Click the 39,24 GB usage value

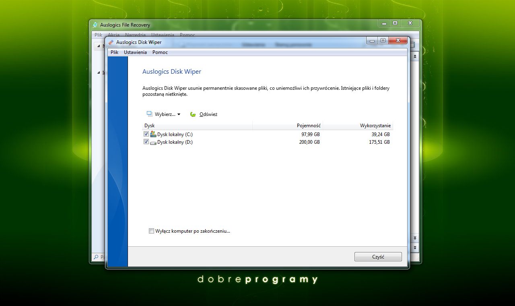point(381,134)
